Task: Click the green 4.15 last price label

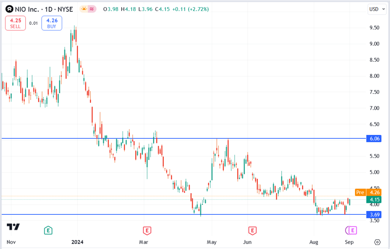Action: pyautogui.click(x=374, y=200)
